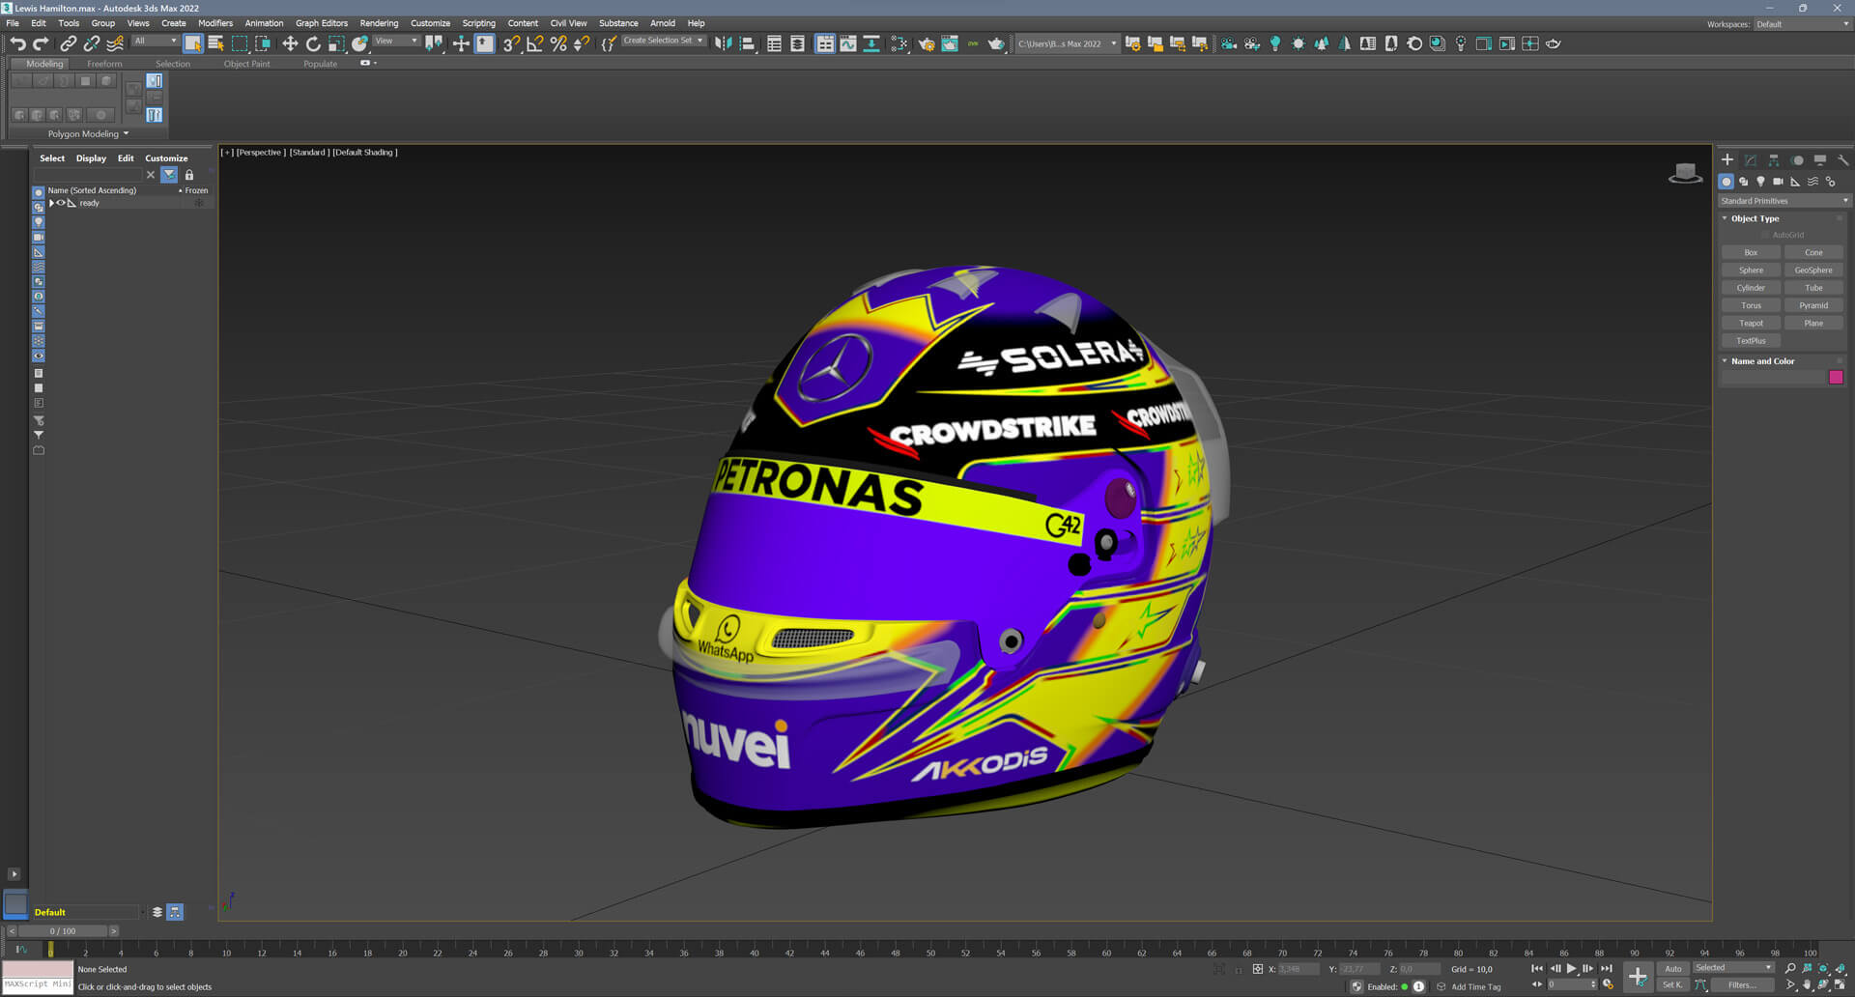Open the Standard Primitives dropdown
Viewport: 1855px width, 997px height.
[1784, 201]
